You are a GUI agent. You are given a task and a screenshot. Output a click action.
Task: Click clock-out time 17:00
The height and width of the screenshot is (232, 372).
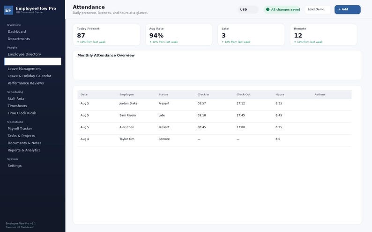pos(241,127)
